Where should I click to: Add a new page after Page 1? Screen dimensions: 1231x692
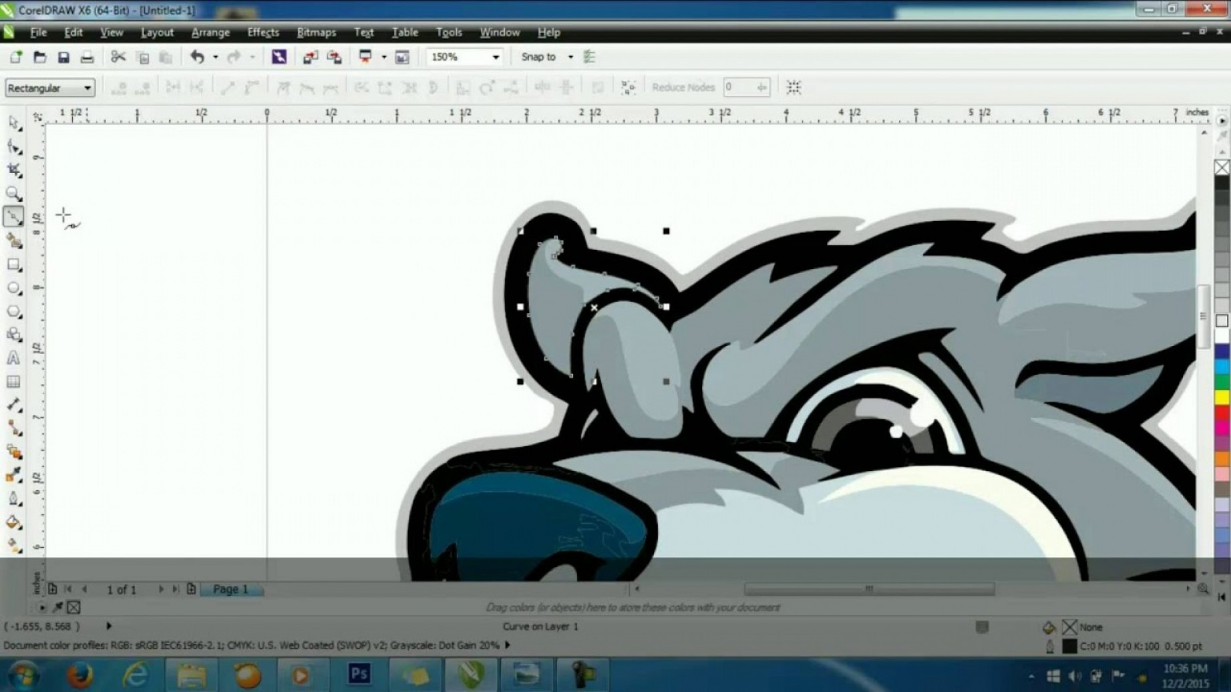tap(192, 589)
